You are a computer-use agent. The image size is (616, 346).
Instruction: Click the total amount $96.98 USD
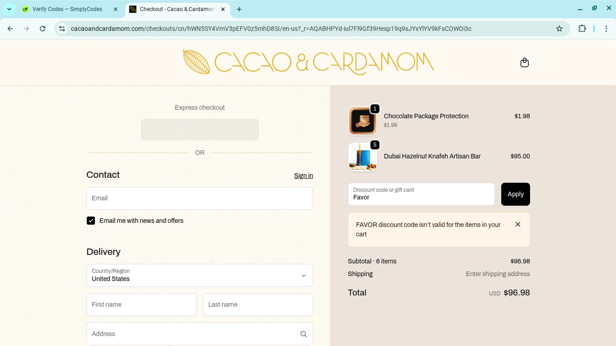[x=509, y=293]
